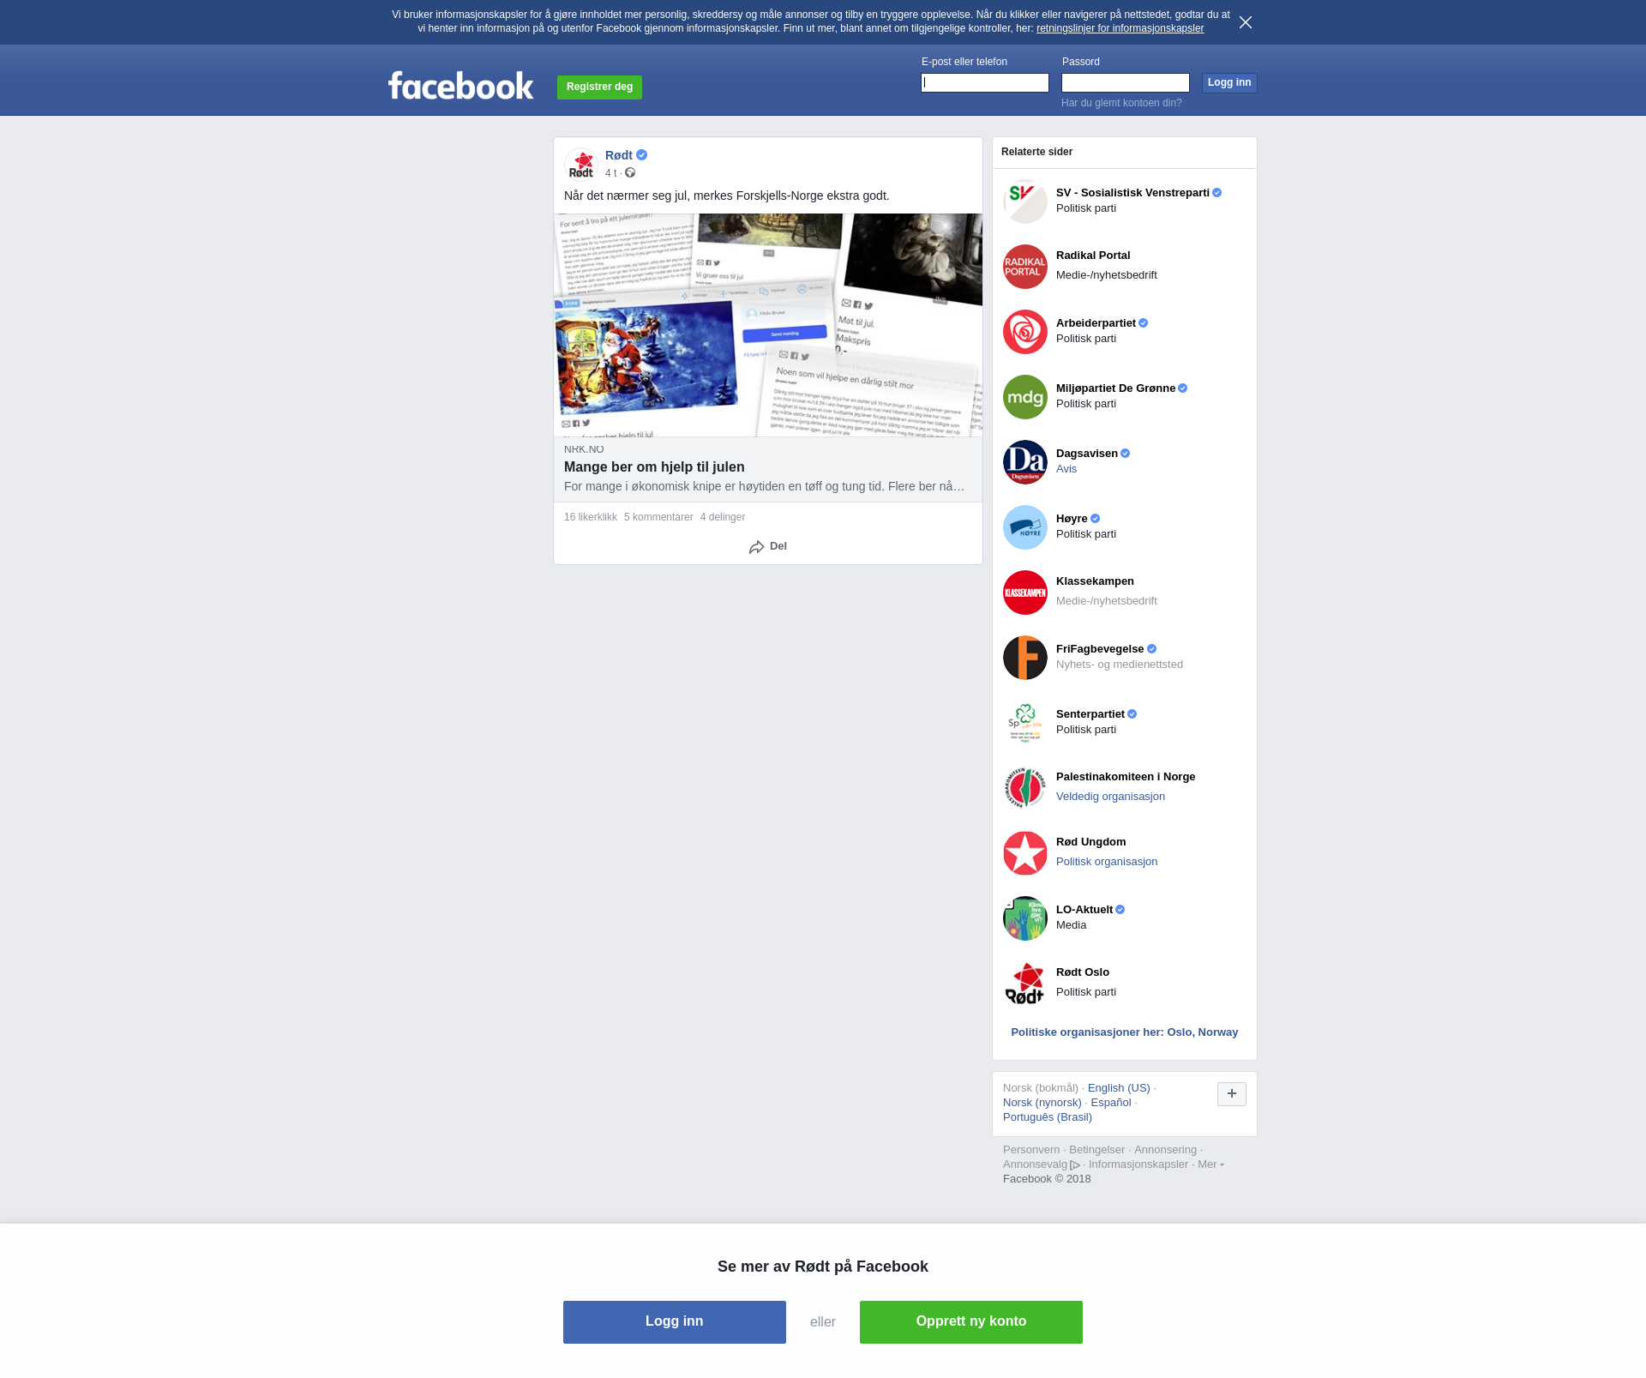Click the Rød Ungdom star logo
Screen dimensions: 1646x1378
(1025, 853)
